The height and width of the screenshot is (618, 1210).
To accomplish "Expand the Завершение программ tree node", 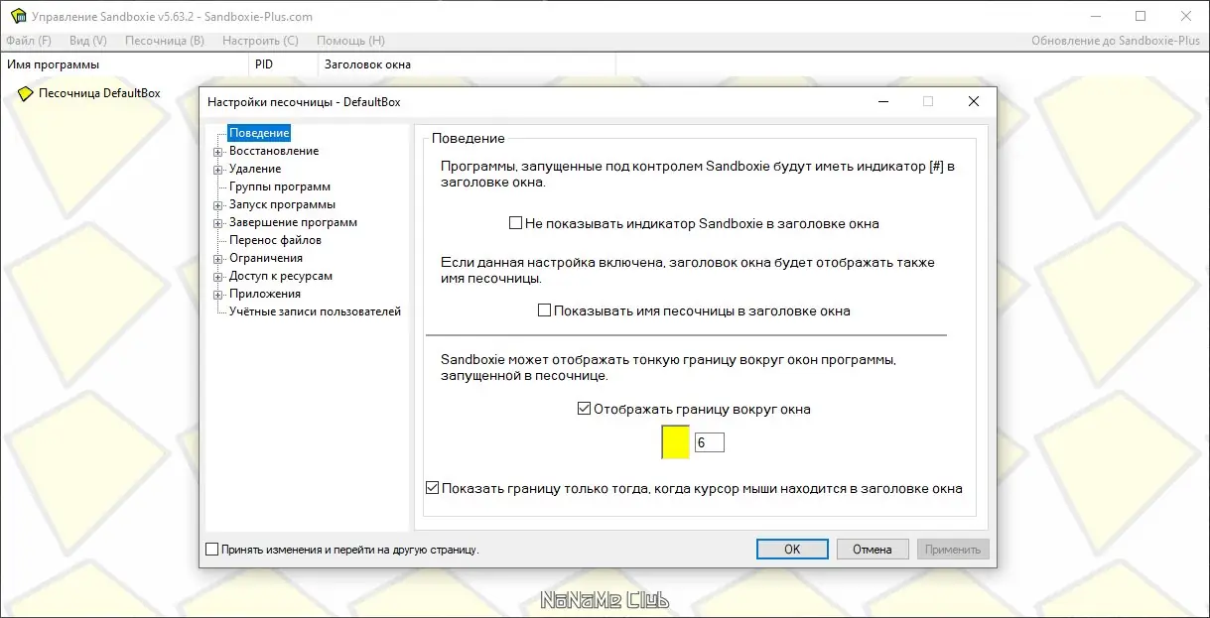I will point(218,223).
